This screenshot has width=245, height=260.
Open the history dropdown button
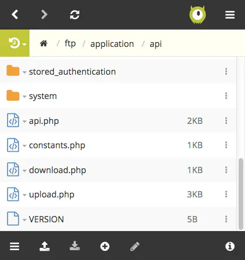click(14, 43)
